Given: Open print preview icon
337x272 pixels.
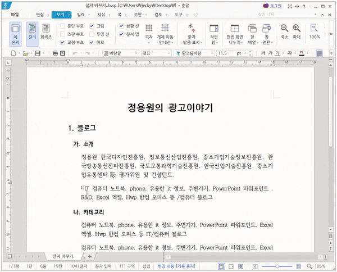Looking at the screenshot, I should pos(62,53).
